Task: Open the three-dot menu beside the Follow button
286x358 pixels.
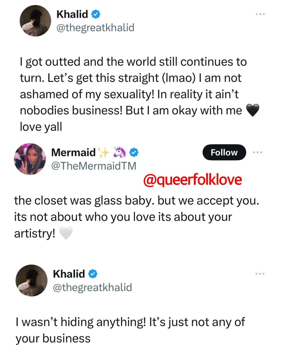Action: 257,152
